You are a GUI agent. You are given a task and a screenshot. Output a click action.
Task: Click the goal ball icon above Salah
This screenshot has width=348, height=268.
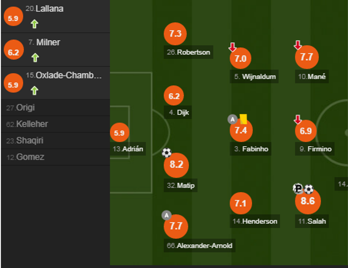(x=309, y=189)
